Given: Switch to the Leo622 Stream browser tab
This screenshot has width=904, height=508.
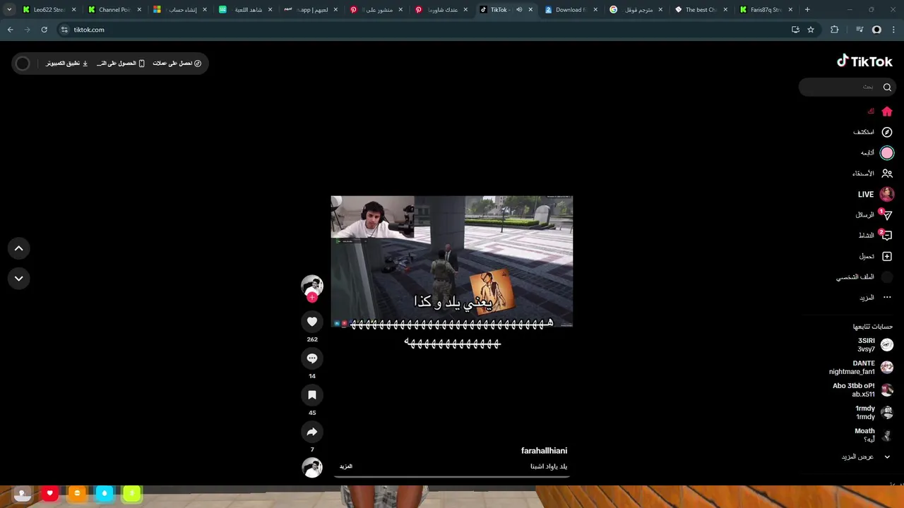Looking at the screenshot, I should 49,10.
